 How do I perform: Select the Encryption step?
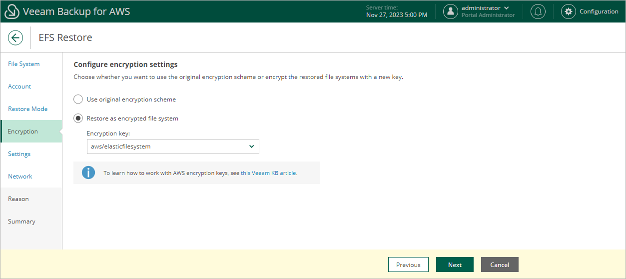[x=31, y=131]
